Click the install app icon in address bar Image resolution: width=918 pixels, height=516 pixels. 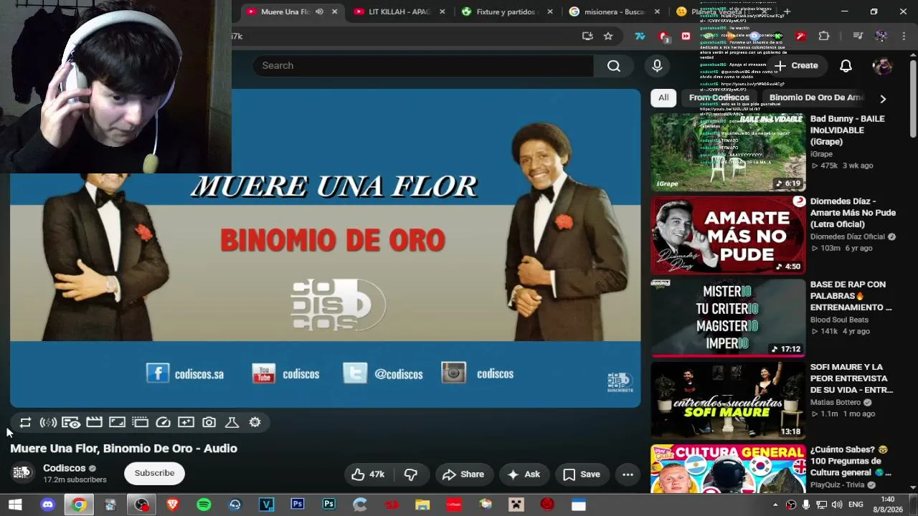[x=587, y=36]
